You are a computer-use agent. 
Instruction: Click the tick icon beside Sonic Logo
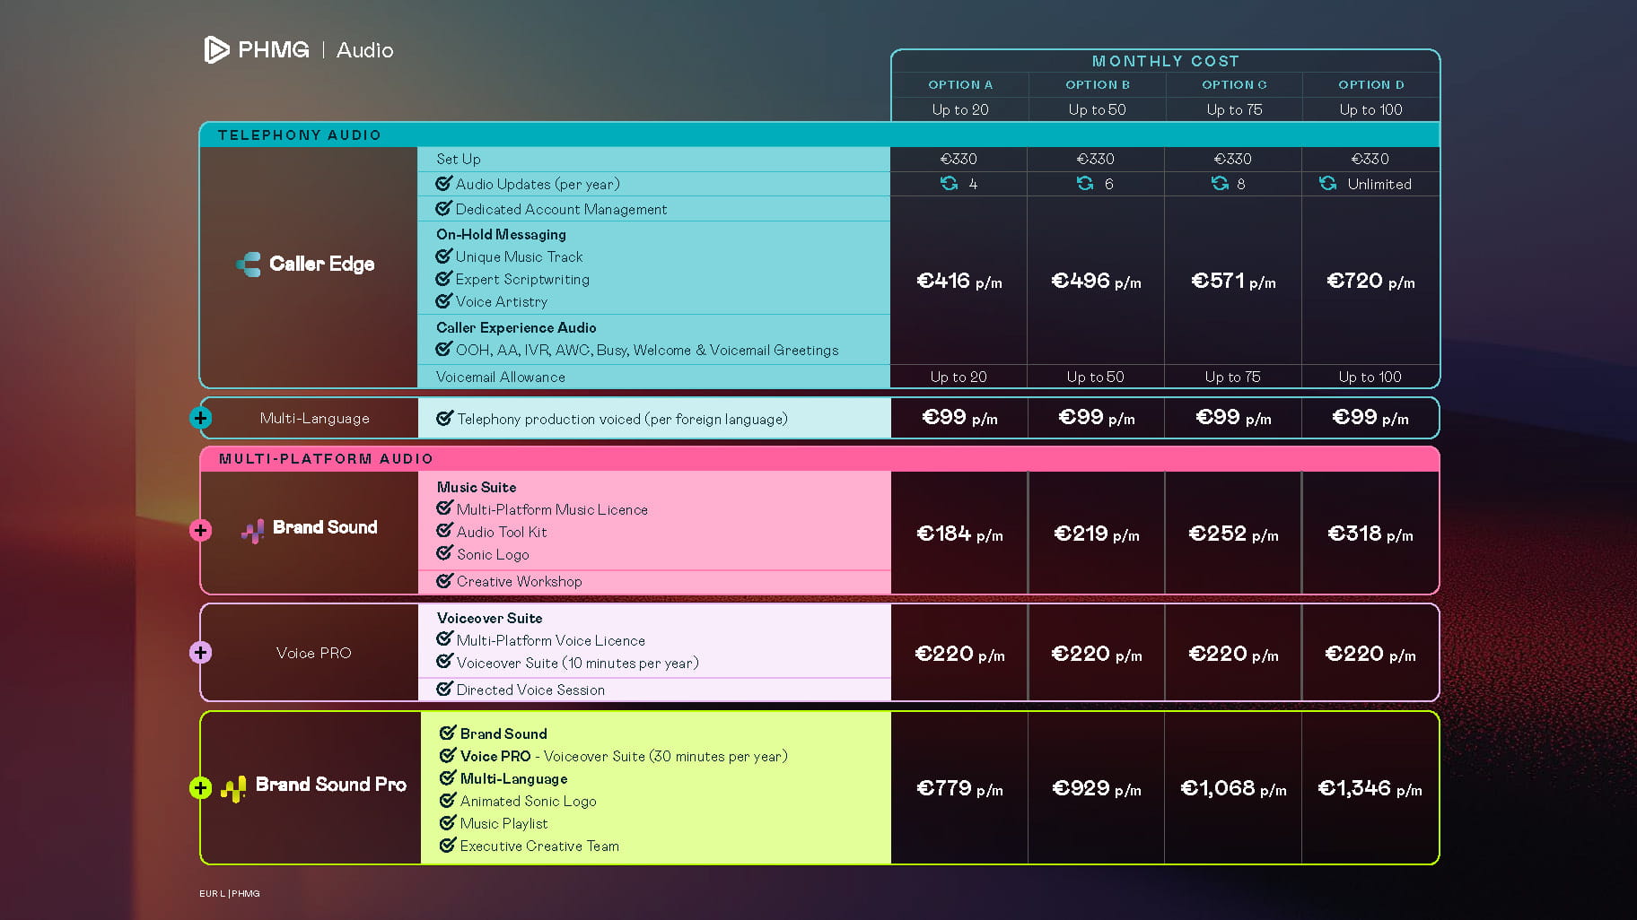tap(445, 553)
